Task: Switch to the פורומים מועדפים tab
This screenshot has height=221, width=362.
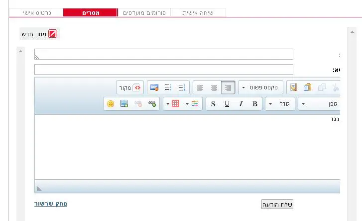Action: point(145,12)
